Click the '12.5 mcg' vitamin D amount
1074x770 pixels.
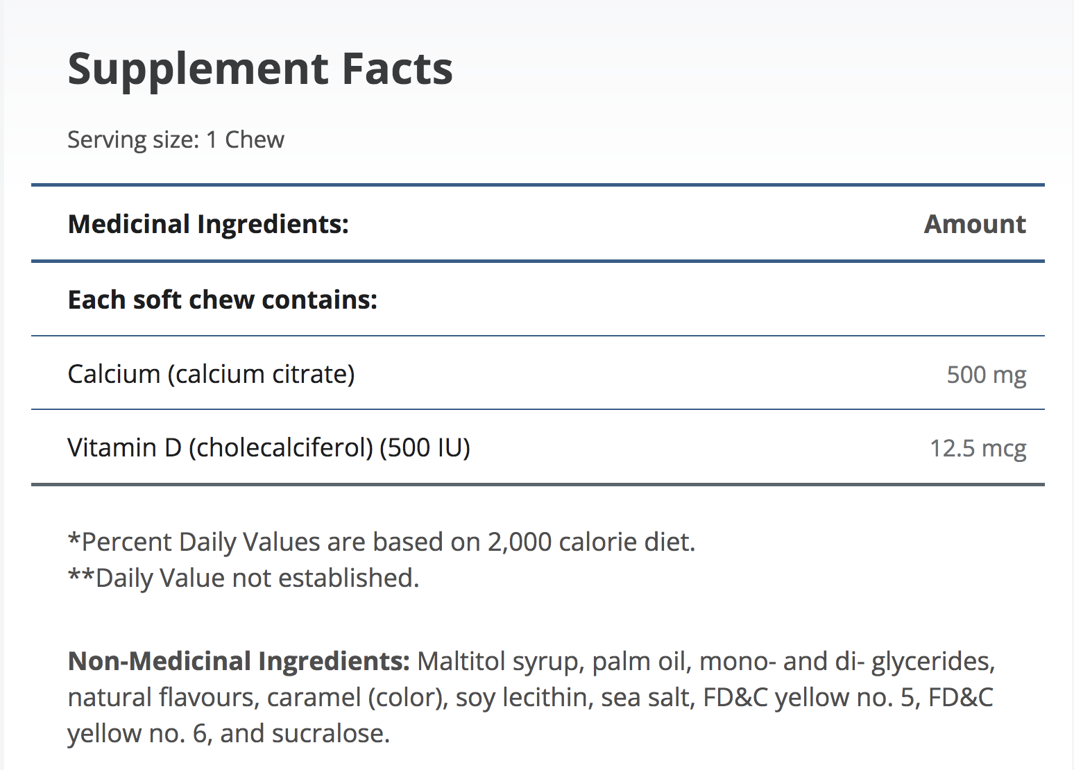click(978, 448)
